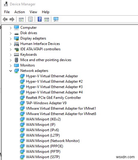Select WAN Miniport (SSTP)
The height and width of the screenshot is (160, 138).
point(43,157)
